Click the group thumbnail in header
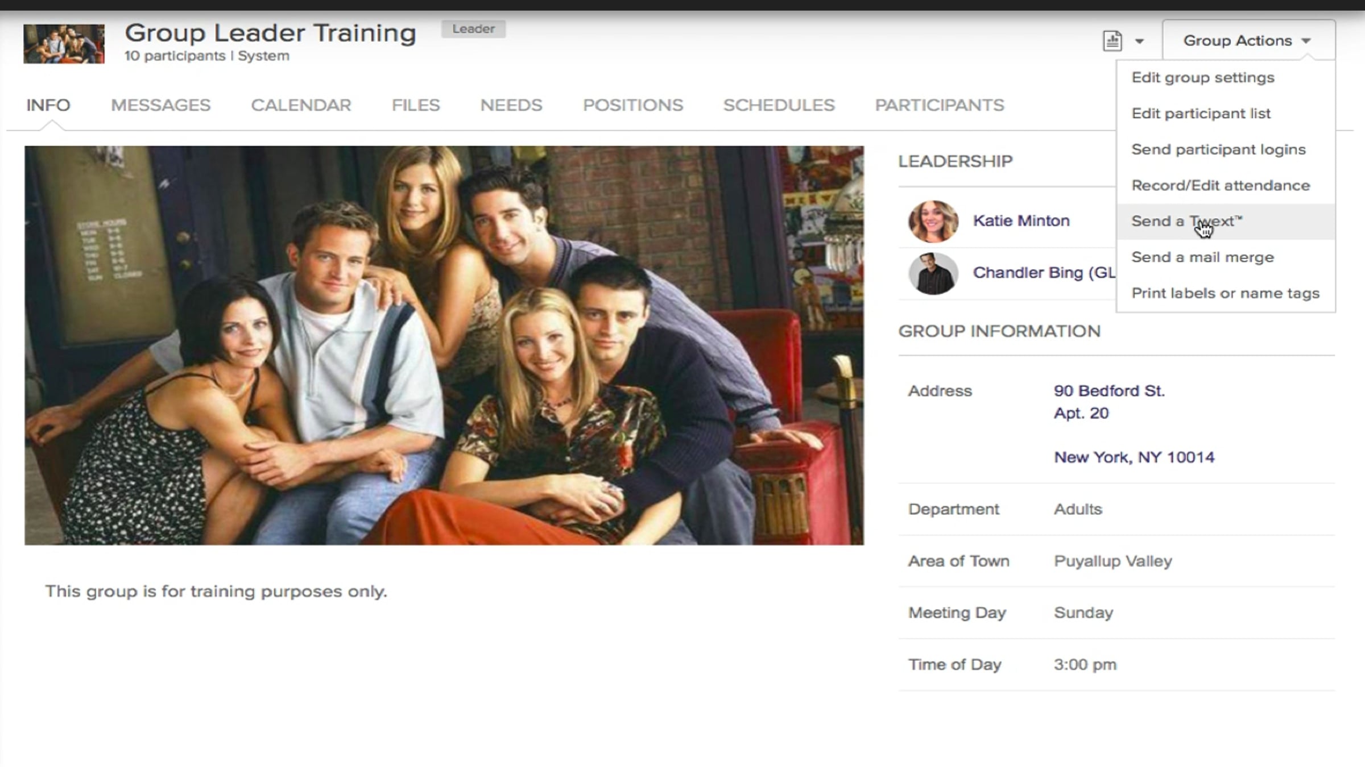Image resolution: width=1365 pixels, height=767 pixels. pyautogui.click(x=64, y=44)
